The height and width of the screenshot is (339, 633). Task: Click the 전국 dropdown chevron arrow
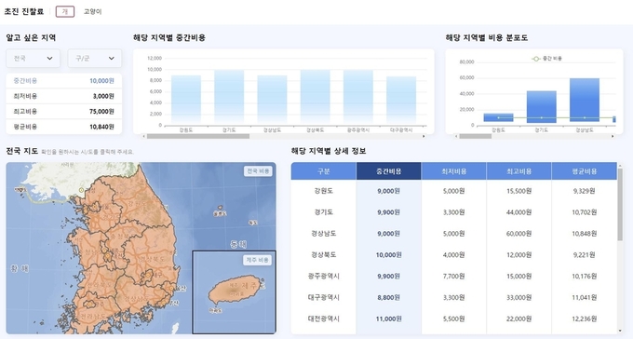(49, 58)
